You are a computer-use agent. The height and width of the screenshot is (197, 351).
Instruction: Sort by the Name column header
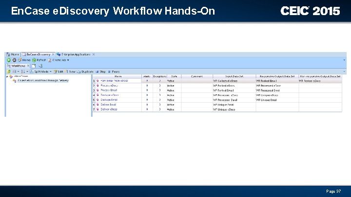pyautogui.click(x=118, y=76)
